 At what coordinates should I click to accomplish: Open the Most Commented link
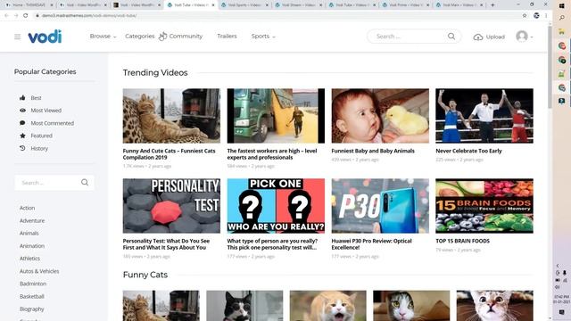click(53, 123)
